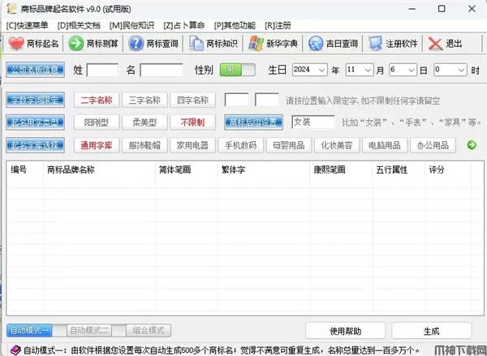Select 母婴用品 library

[289, 145]
